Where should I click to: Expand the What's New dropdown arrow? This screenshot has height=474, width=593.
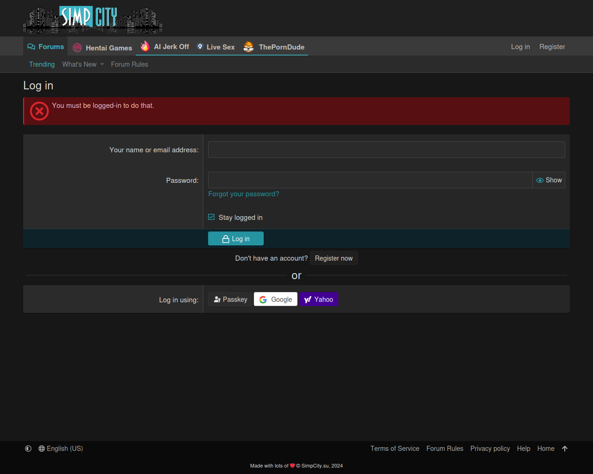102,64
